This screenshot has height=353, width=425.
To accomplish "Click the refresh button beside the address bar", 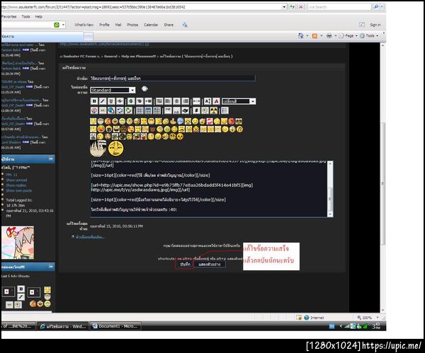I will [292, 7].
